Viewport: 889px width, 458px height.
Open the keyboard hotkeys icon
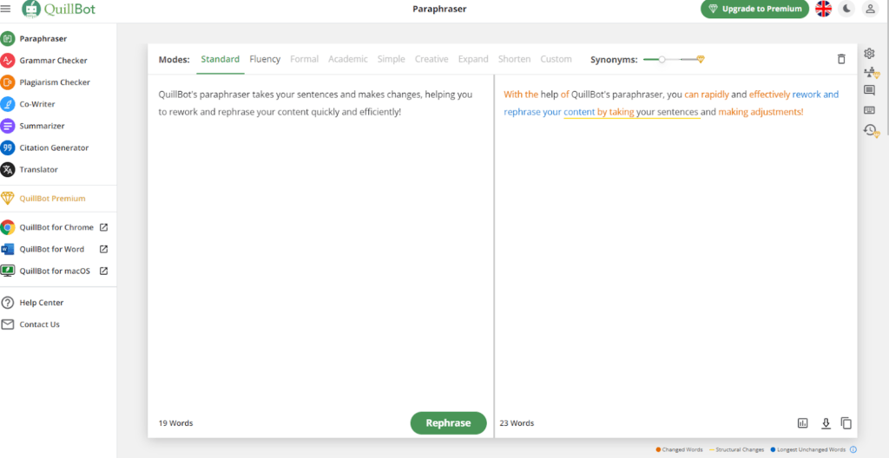pos(869,110)
